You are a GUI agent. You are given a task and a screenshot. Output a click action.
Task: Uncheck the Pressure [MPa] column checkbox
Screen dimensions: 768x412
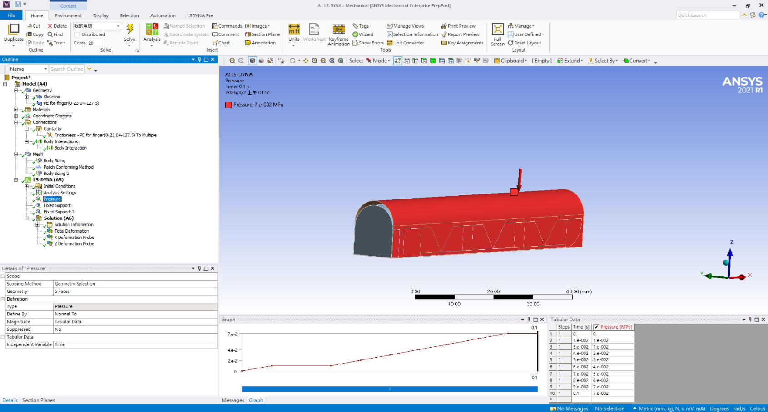tap(596, 327)
